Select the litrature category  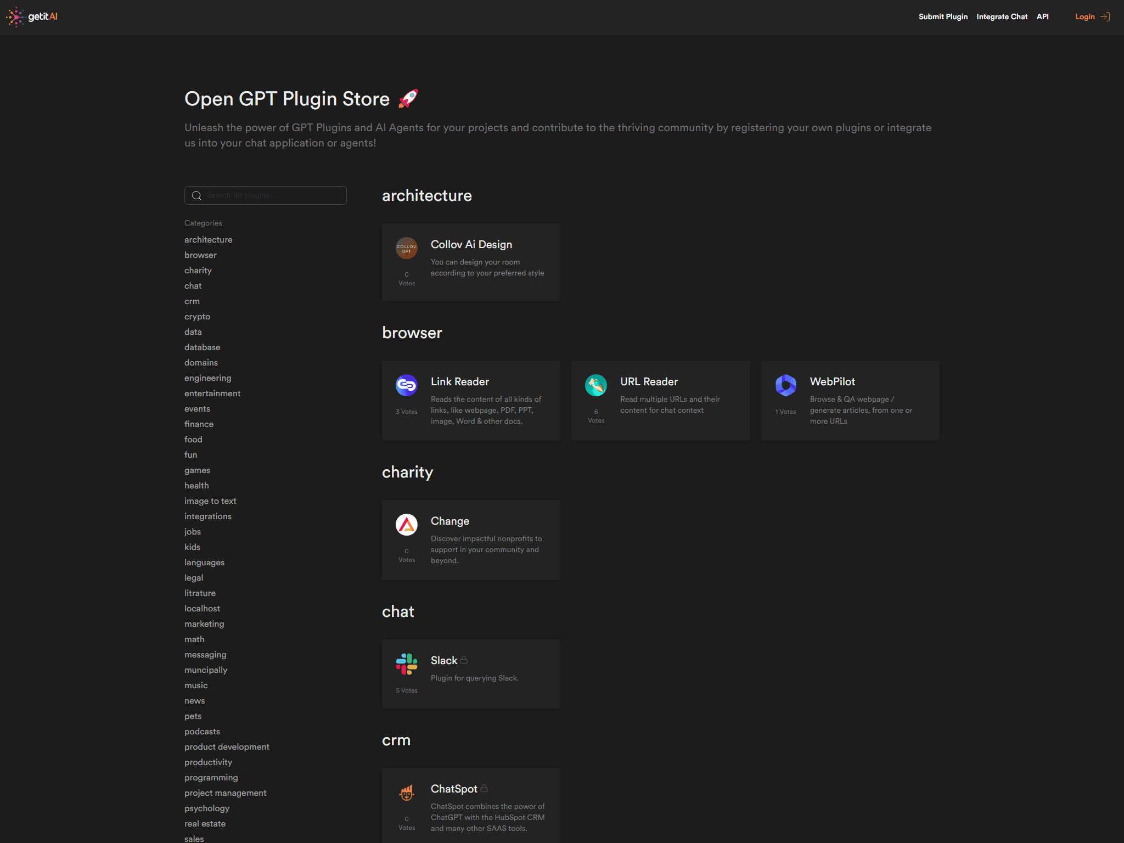click(x=200, y=593)
